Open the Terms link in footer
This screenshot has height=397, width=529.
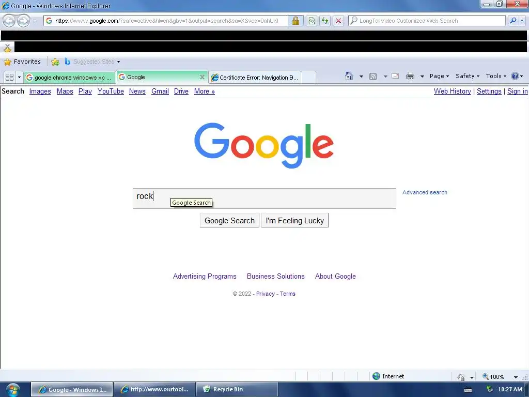click(287, 294)
